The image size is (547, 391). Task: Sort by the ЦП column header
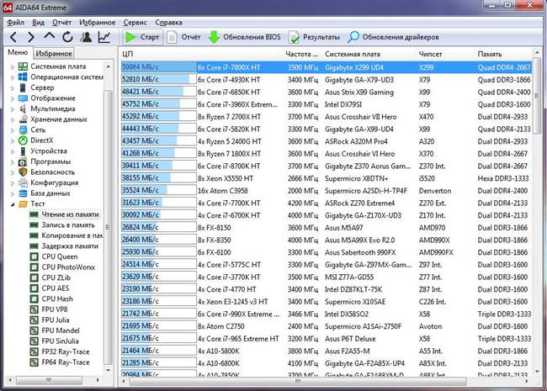(x=202, y=54)
